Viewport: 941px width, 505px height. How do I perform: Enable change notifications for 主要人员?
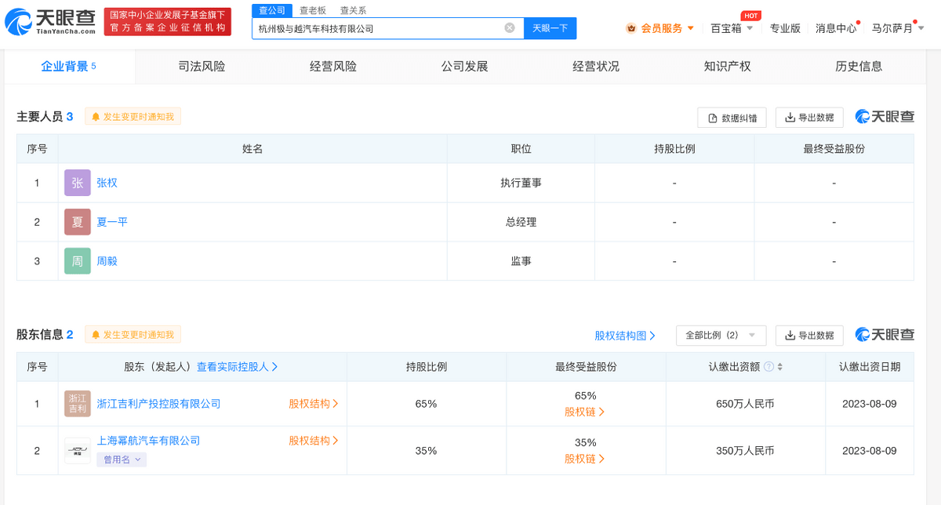pyautogui.click(x=133, y=117)
